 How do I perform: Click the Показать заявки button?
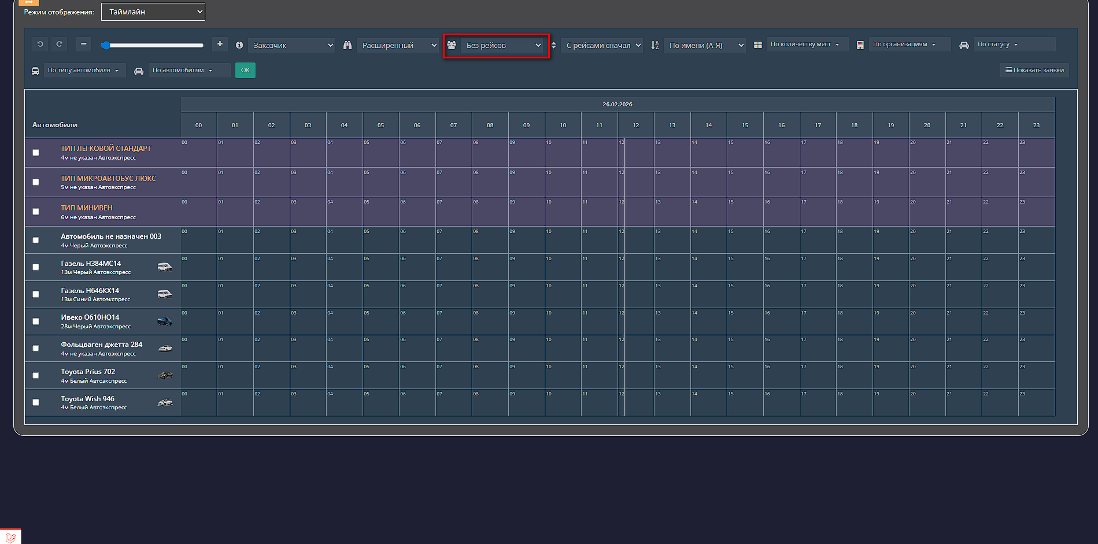1034,71
